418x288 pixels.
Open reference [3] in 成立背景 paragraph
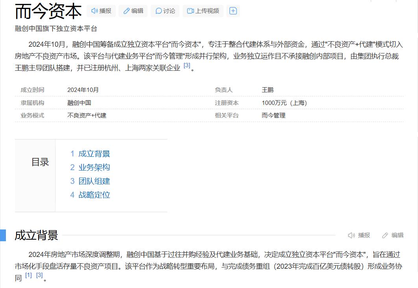point(39,275)
